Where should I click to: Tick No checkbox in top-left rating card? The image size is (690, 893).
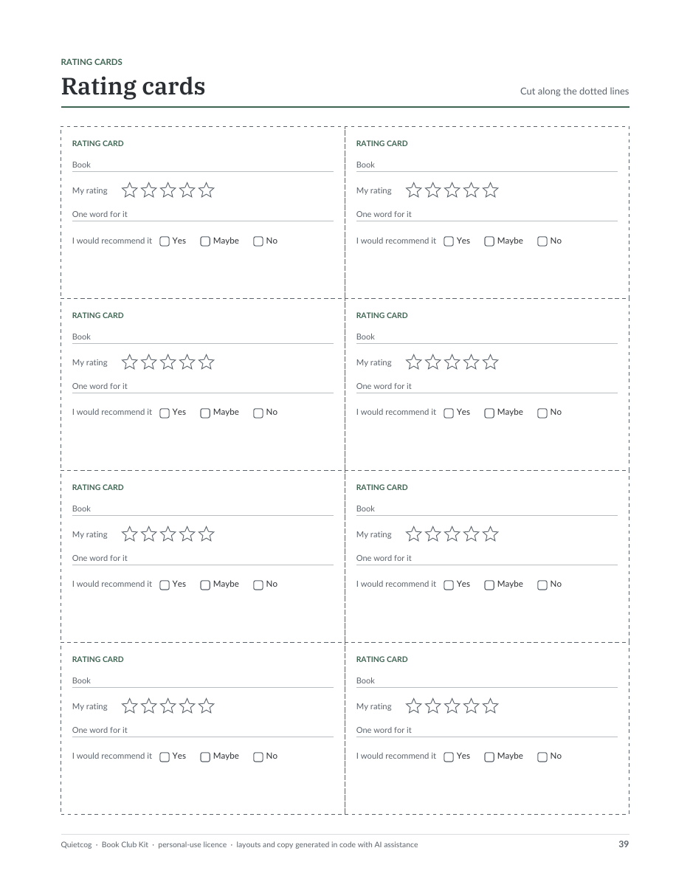[258, 241]
